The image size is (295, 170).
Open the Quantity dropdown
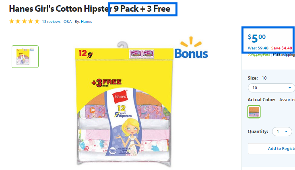[282, 132]
